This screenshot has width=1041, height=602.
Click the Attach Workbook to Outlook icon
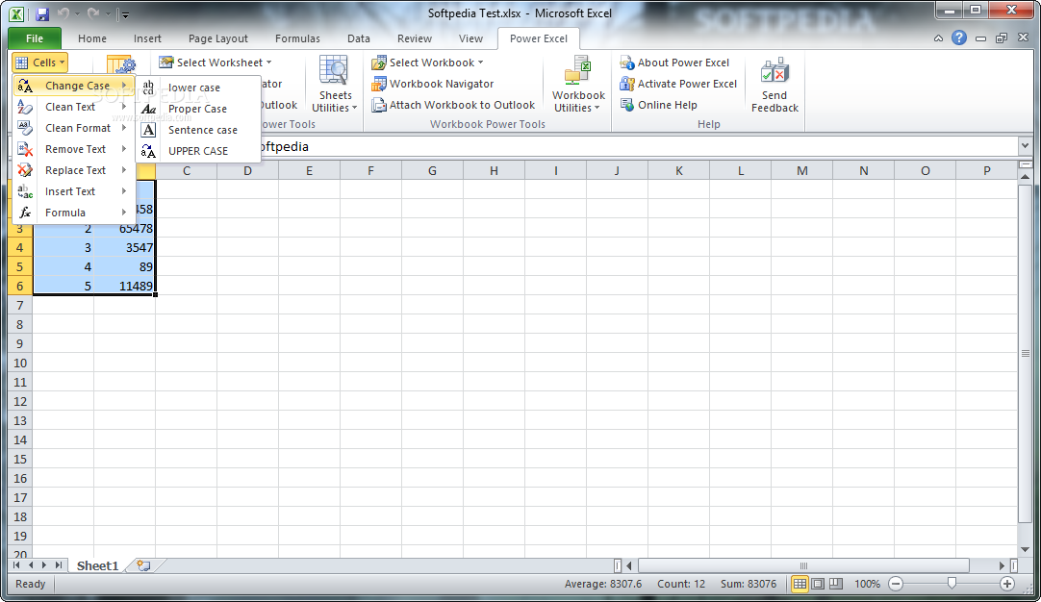coord(378,105)
